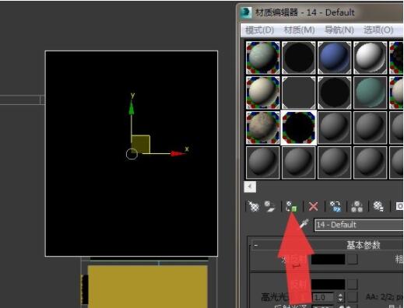Click the yellow XY plane gizmo square
The image size is (404, 308).
pos(141,144)
